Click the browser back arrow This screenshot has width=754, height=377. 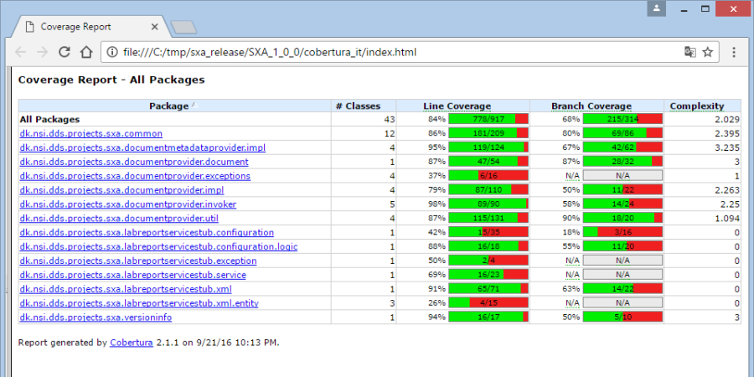[18, 52]
